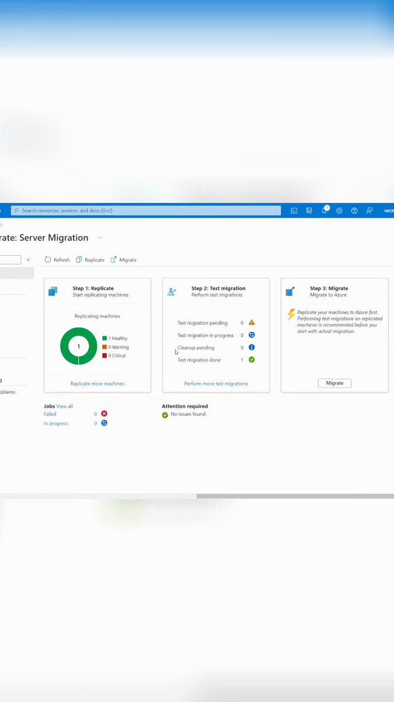Open the In progress jobs link

click(x=56, y=424)
